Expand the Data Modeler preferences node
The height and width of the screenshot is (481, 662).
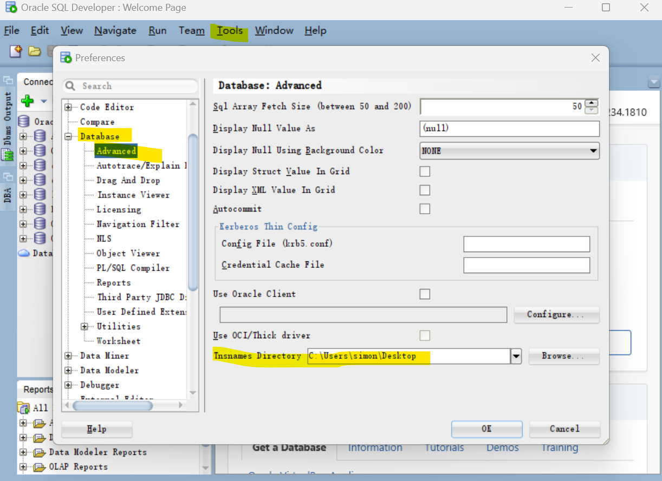pos(68,370)
